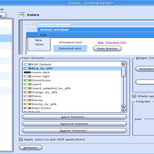
Task: Select Sienna_by_pEk color scheme
Action: pyautogui.click(x=72, y=104)
